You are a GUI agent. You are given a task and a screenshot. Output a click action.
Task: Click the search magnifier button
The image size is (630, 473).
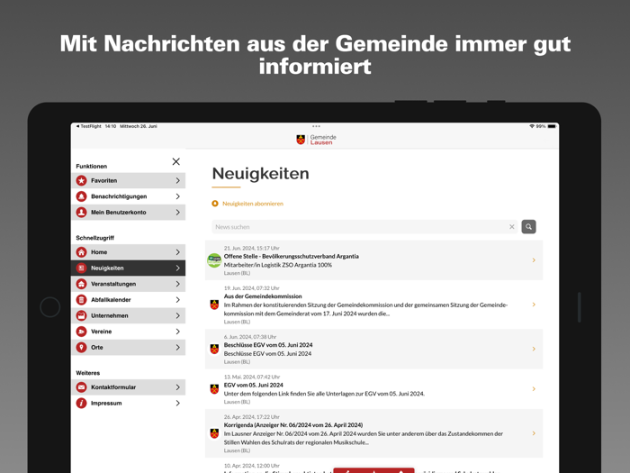coord(529,227)
